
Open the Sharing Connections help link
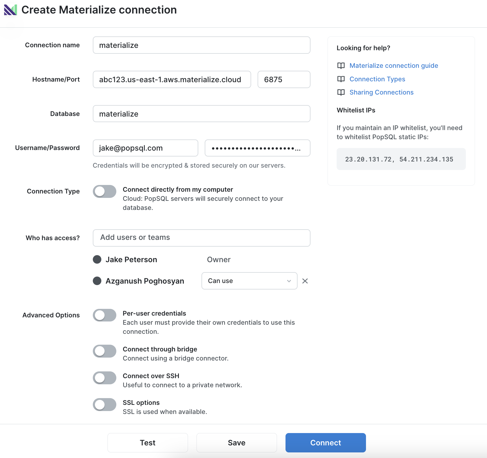tap(381, 92)
